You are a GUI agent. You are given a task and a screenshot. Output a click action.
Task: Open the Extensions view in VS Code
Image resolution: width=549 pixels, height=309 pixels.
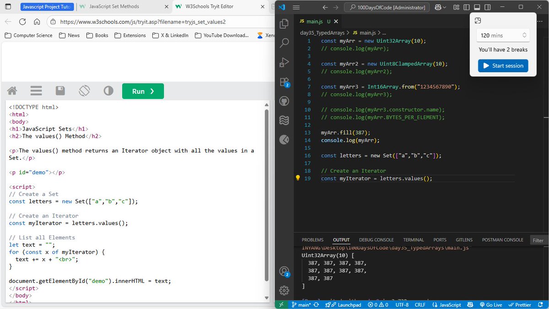tap(284, 82)
